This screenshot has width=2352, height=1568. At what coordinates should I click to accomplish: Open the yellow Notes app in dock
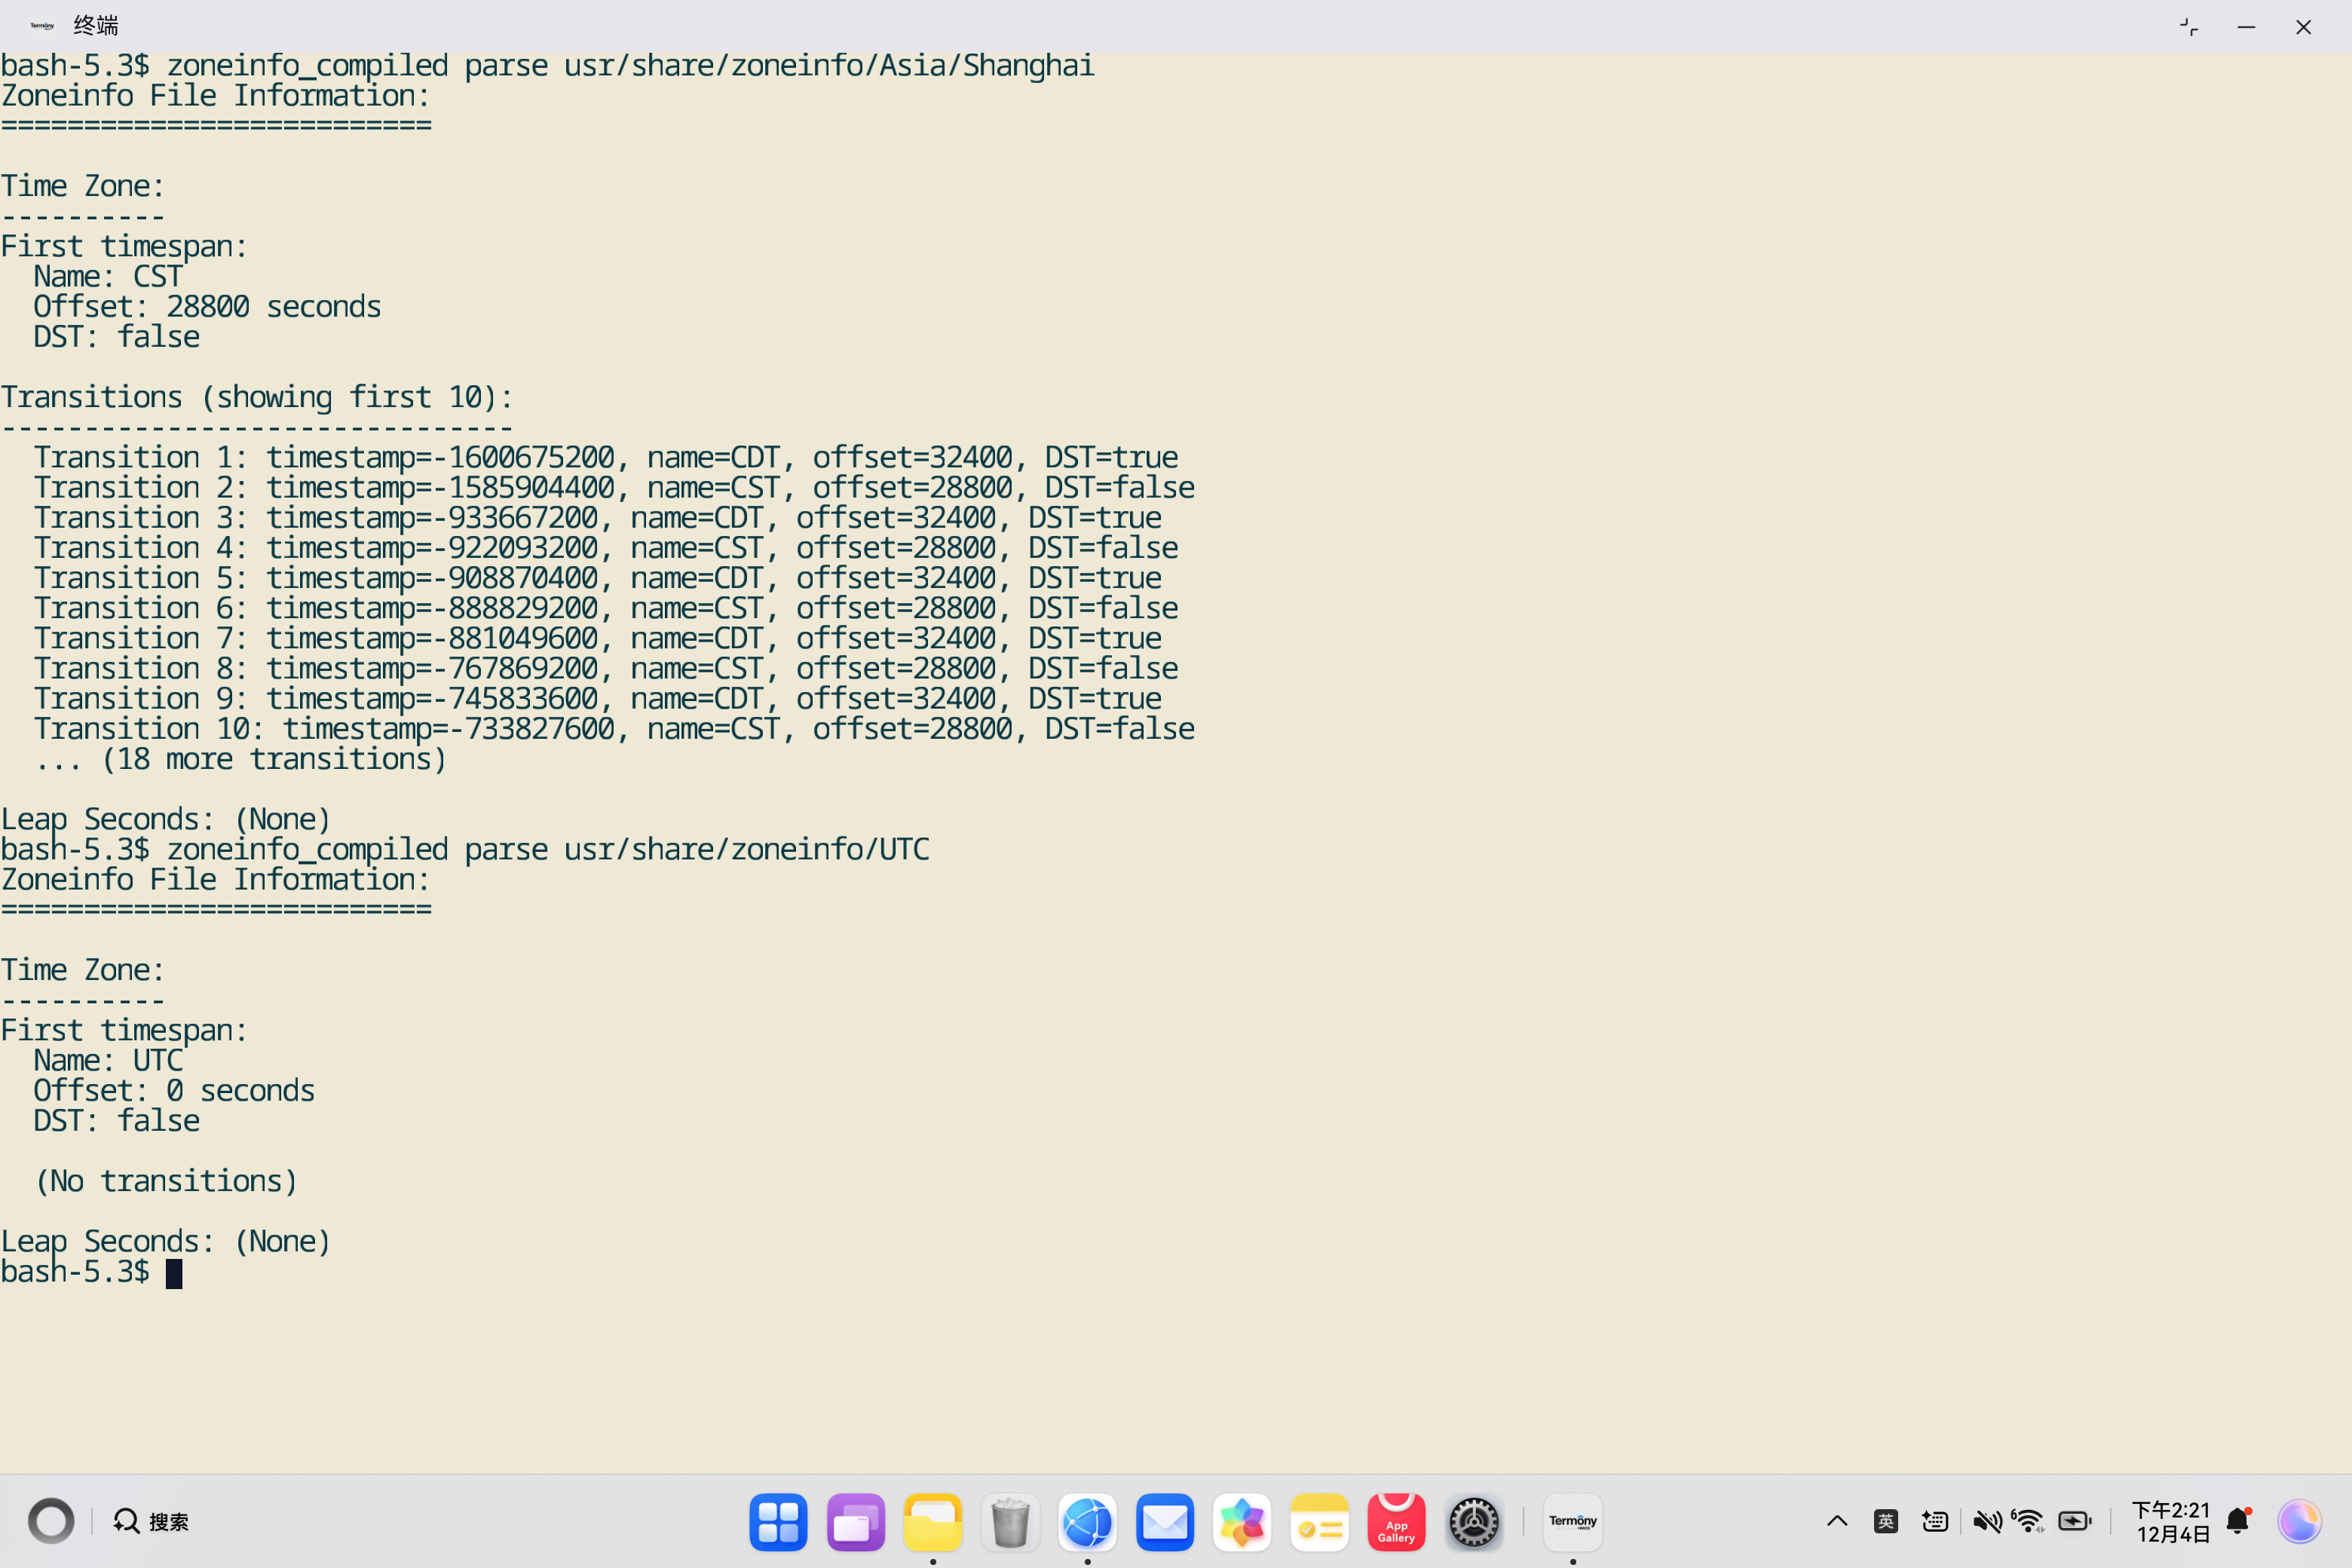[x=1320, y=1522]
